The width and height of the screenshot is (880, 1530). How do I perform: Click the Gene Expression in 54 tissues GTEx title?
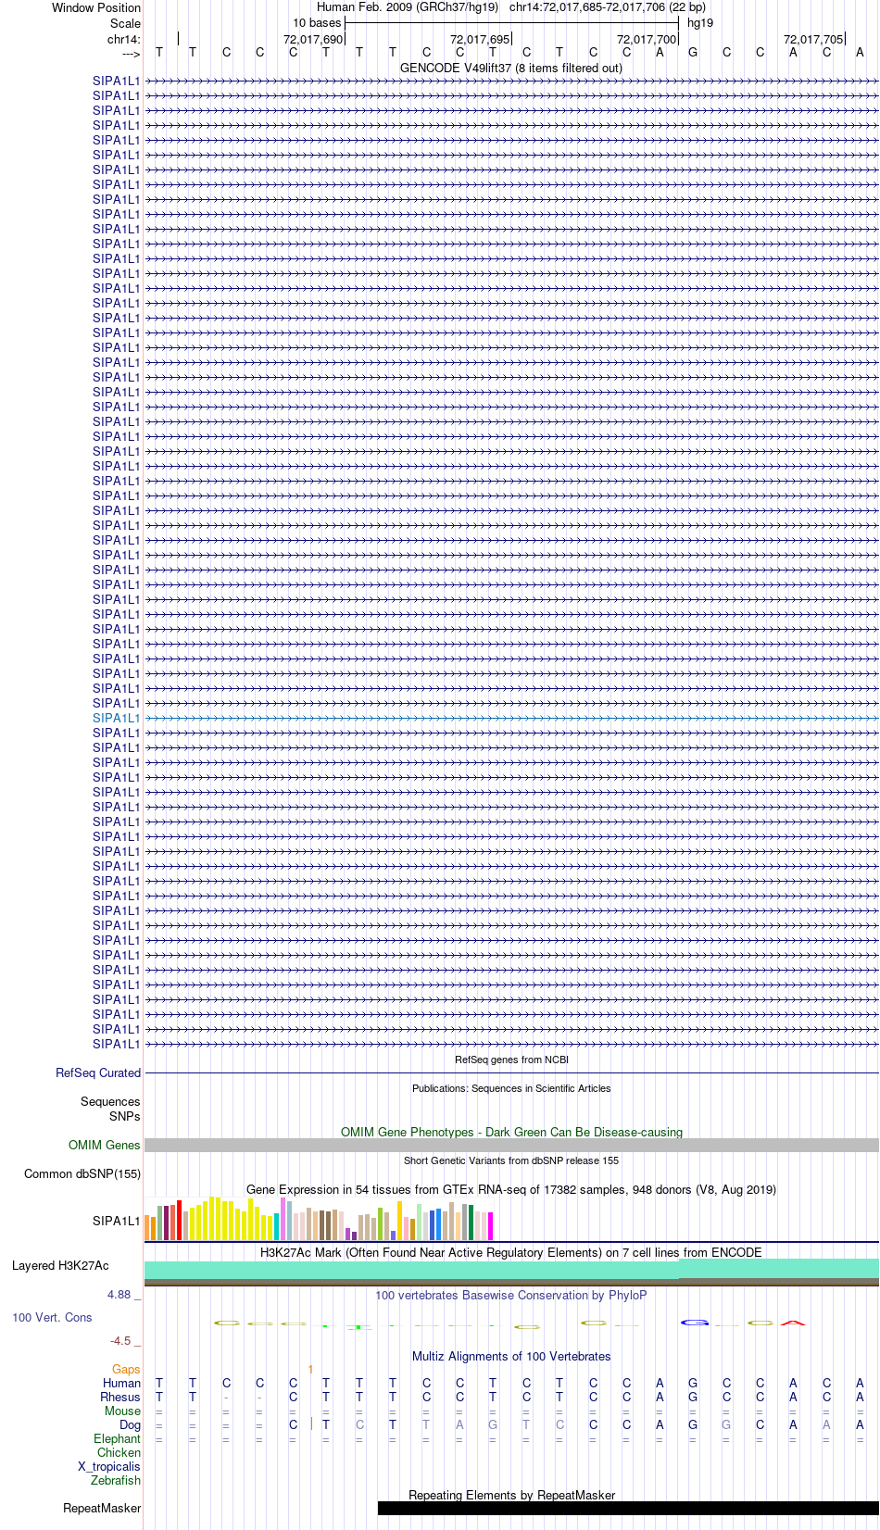(511, 1189)
